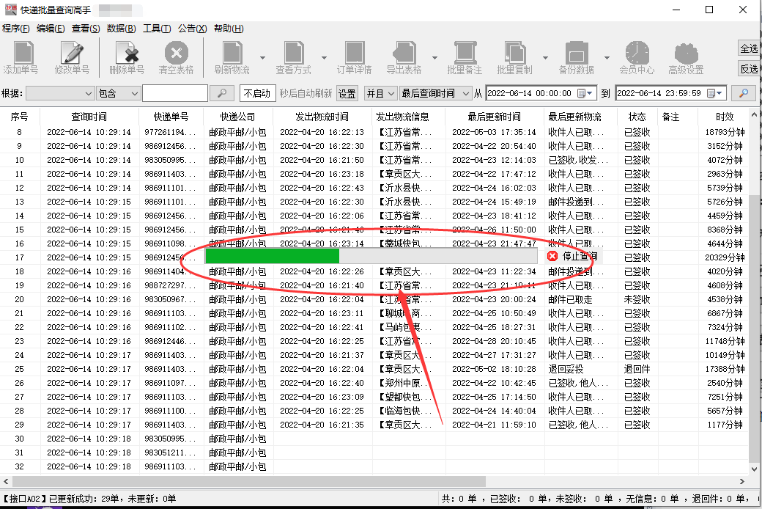Viewport: 762px width, 509px height.
Task: Click the 刷新物流 (refresh logistics) icon
Action: point(232,55)
